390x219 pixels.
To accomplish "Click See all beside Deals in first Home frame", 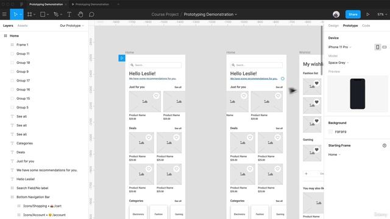I will pos(178,128).
